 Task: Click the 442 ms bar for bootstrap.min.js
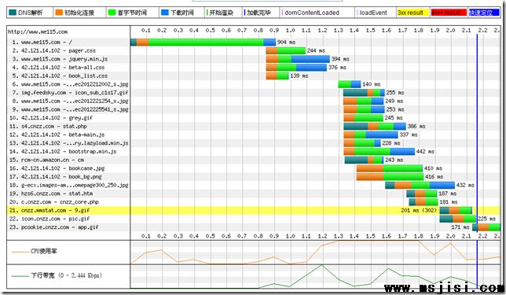[379, 151]
